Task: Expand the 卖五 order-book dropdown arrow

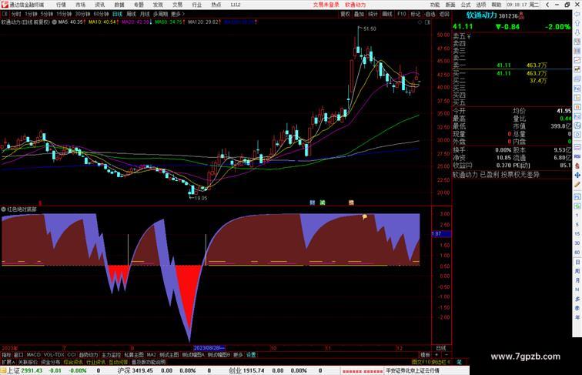Action: 469,37
